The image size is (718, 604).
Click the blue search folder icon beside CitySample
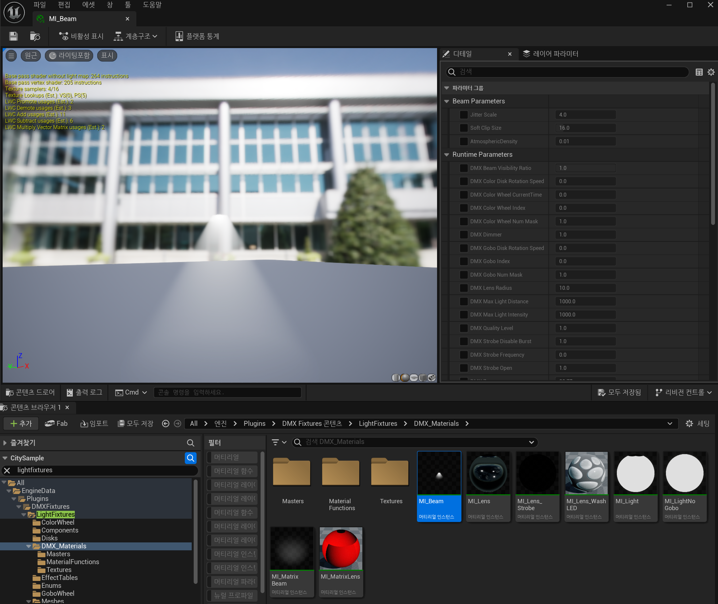pyautogui.click(x=190, y=458)
